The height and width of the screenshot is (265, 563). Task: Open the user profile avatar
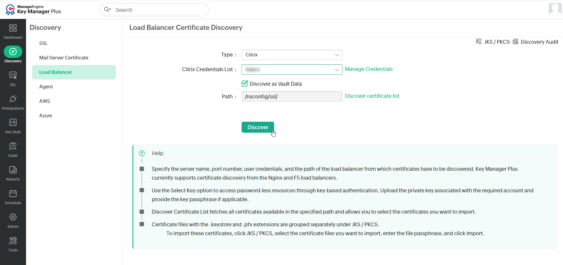click(555, 9)
